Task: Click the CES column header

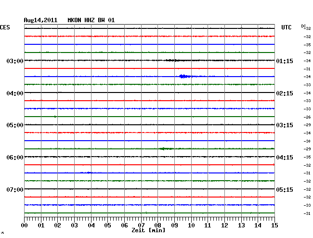Action: (x=5, y=27)
